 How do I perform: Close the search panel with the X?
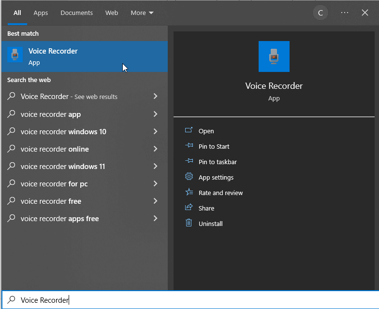(364, 13)
